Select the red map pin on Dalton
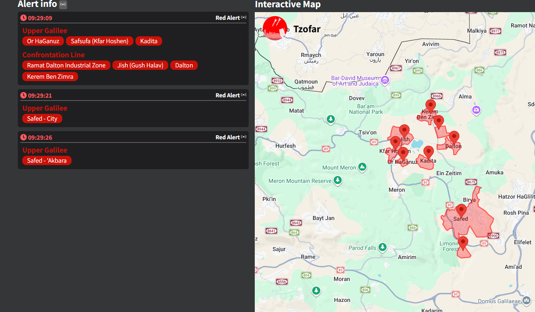Image resolution: width=535 pixels, height=312 pixels. pos(454,138)
